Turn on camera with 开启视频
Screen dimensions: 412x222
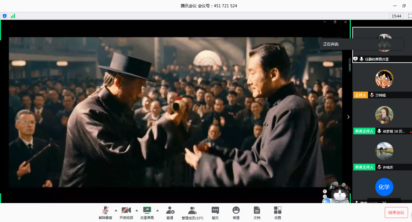pyautogui.click(x=126, y=213)
